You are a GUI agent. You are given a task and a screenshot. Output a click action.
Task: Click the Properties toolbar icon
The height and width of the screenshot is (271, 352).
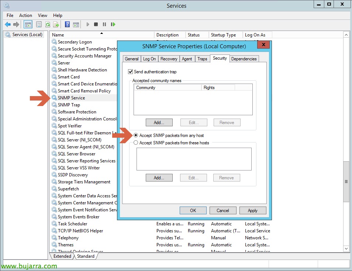[39, 24]
